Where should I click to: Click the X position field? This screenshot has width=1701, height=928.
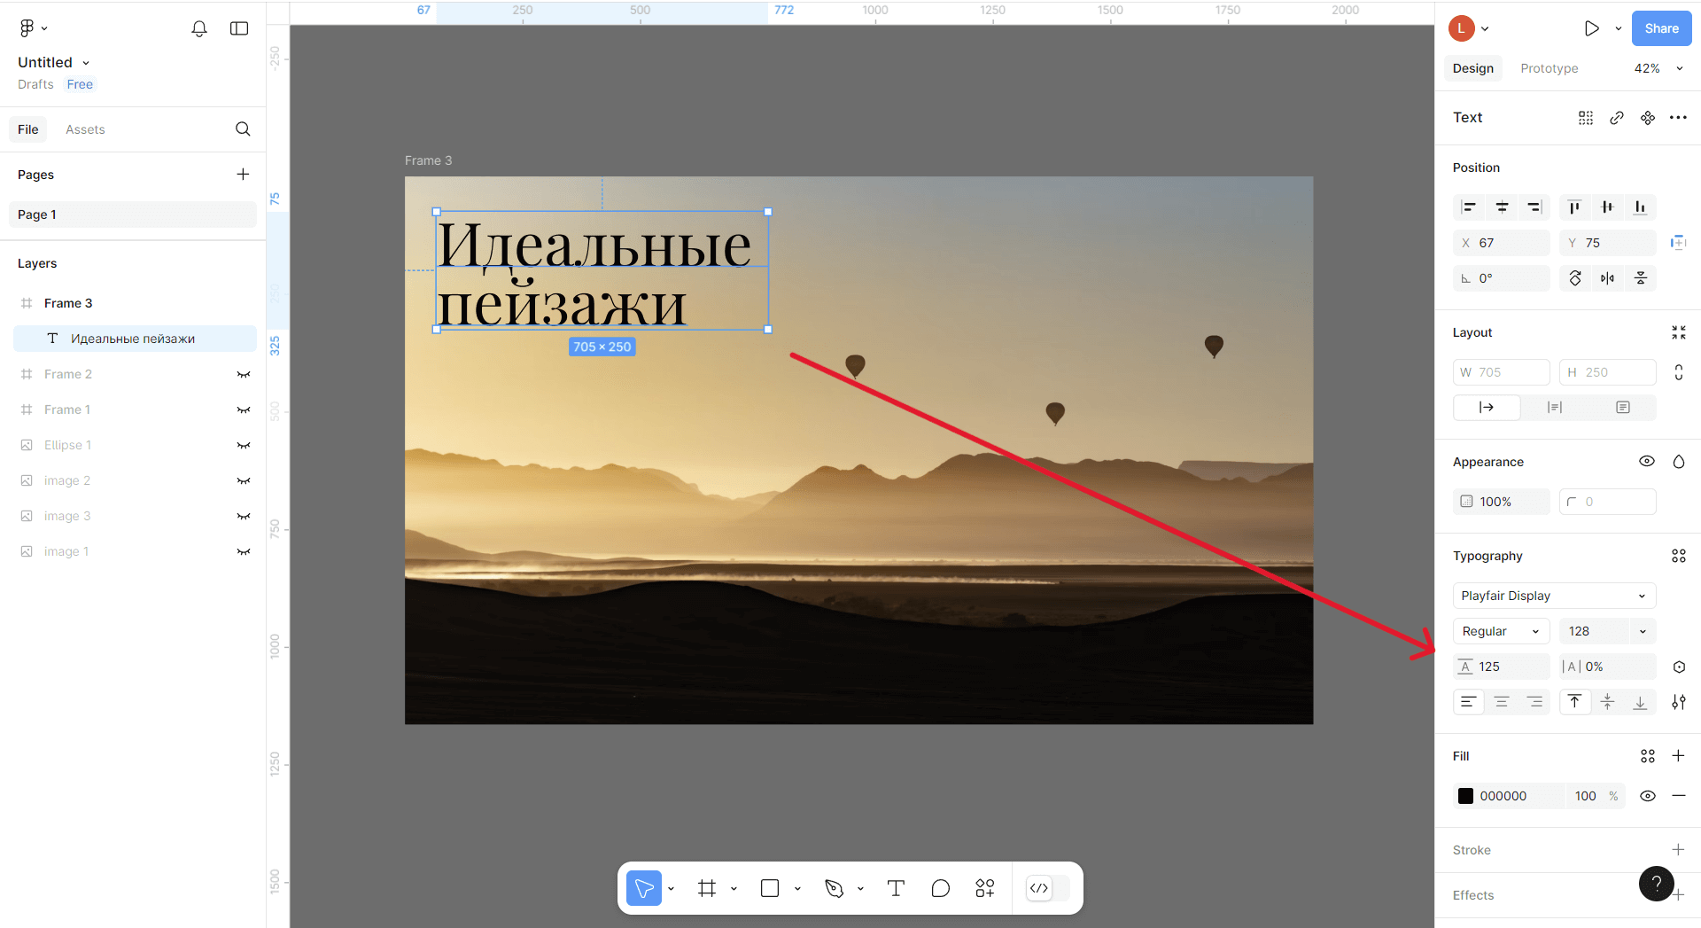click(x=1502, y=243)
